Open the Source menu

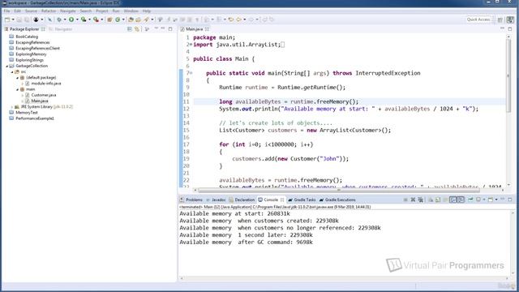(31, 11)
